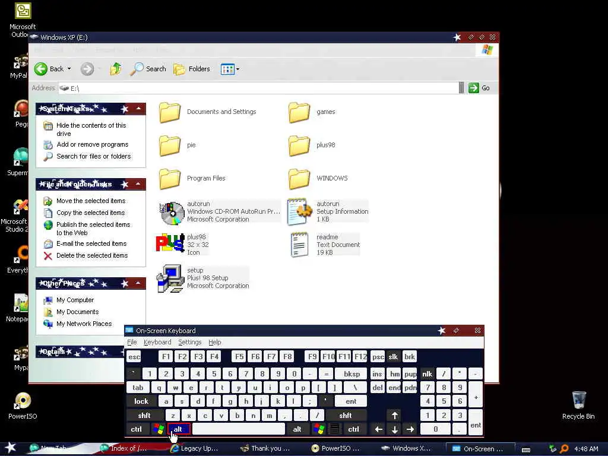
Task: Click Delete the selected items link
Action: pos(92,255)
